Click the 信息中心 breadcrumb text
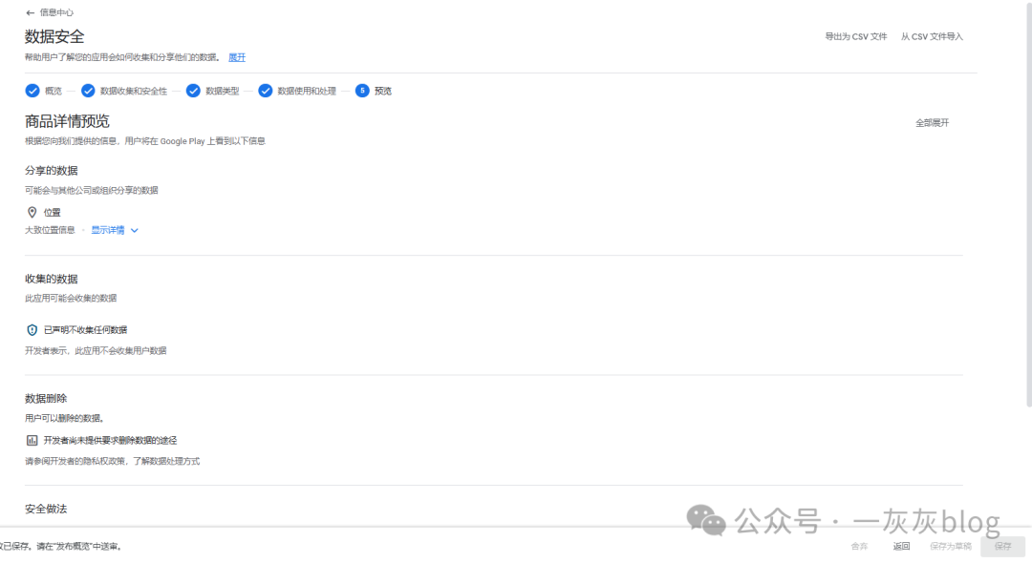 56,12
